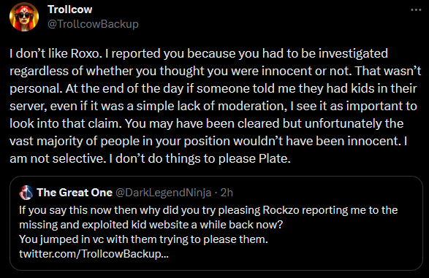This screenshot has width=429, height=278.
Task: Click The Great One's small avatar
Action: click(x=26, y=193)
